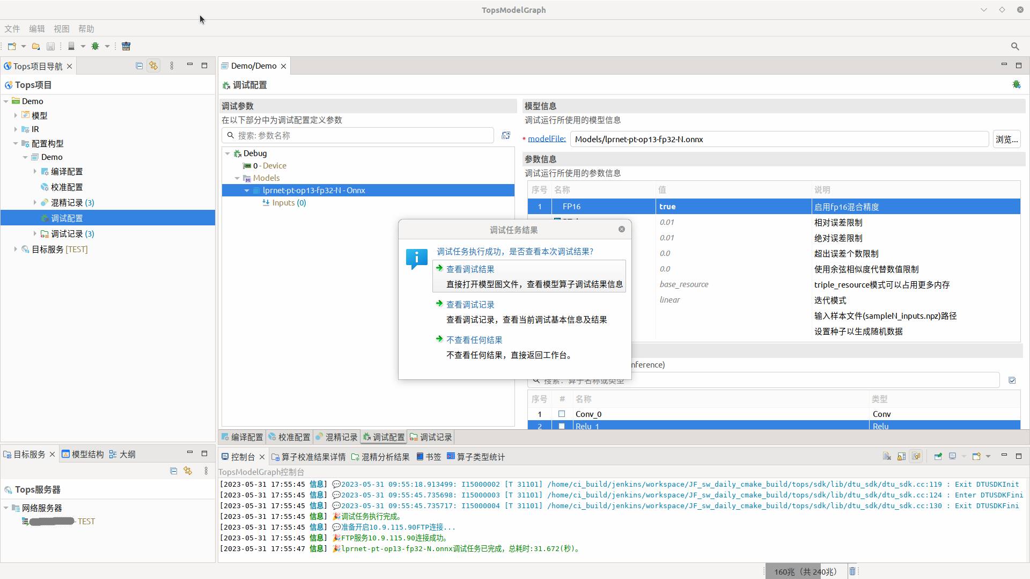Click the pin console icon
Screen dimensions: 1030x579
(938, 456)
